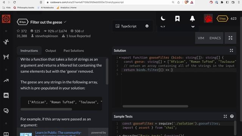Click the 125 collections stack icon
The width and height of the screenshot is (242, 136).
tap(32, 31)
